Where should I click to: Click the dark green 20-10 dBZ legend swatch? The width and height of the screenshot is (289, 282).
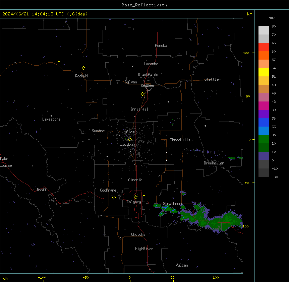tap(264, 148)
